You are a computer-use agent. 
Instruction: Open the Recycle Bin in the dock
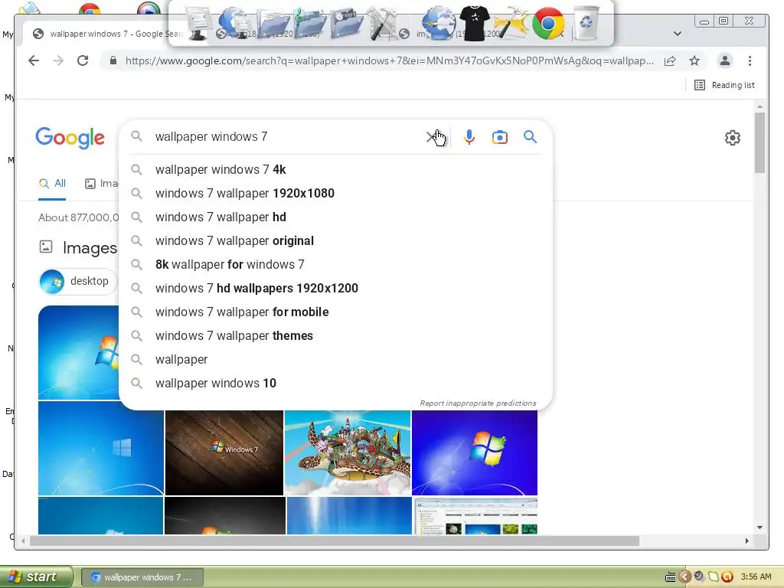[586, 22]
